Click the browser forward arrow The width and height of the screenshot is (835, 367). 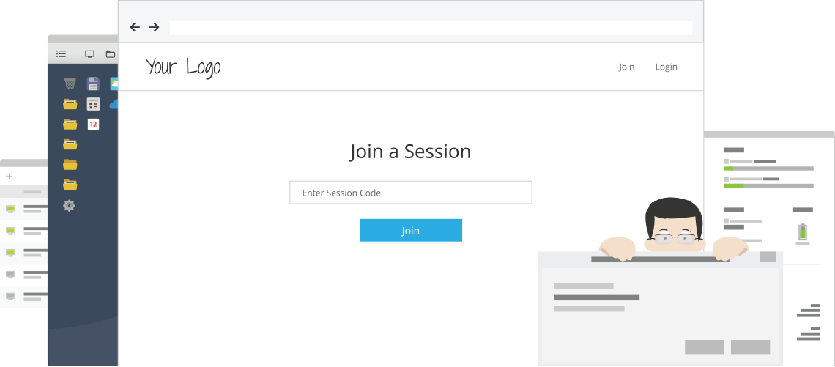point(154,27)
